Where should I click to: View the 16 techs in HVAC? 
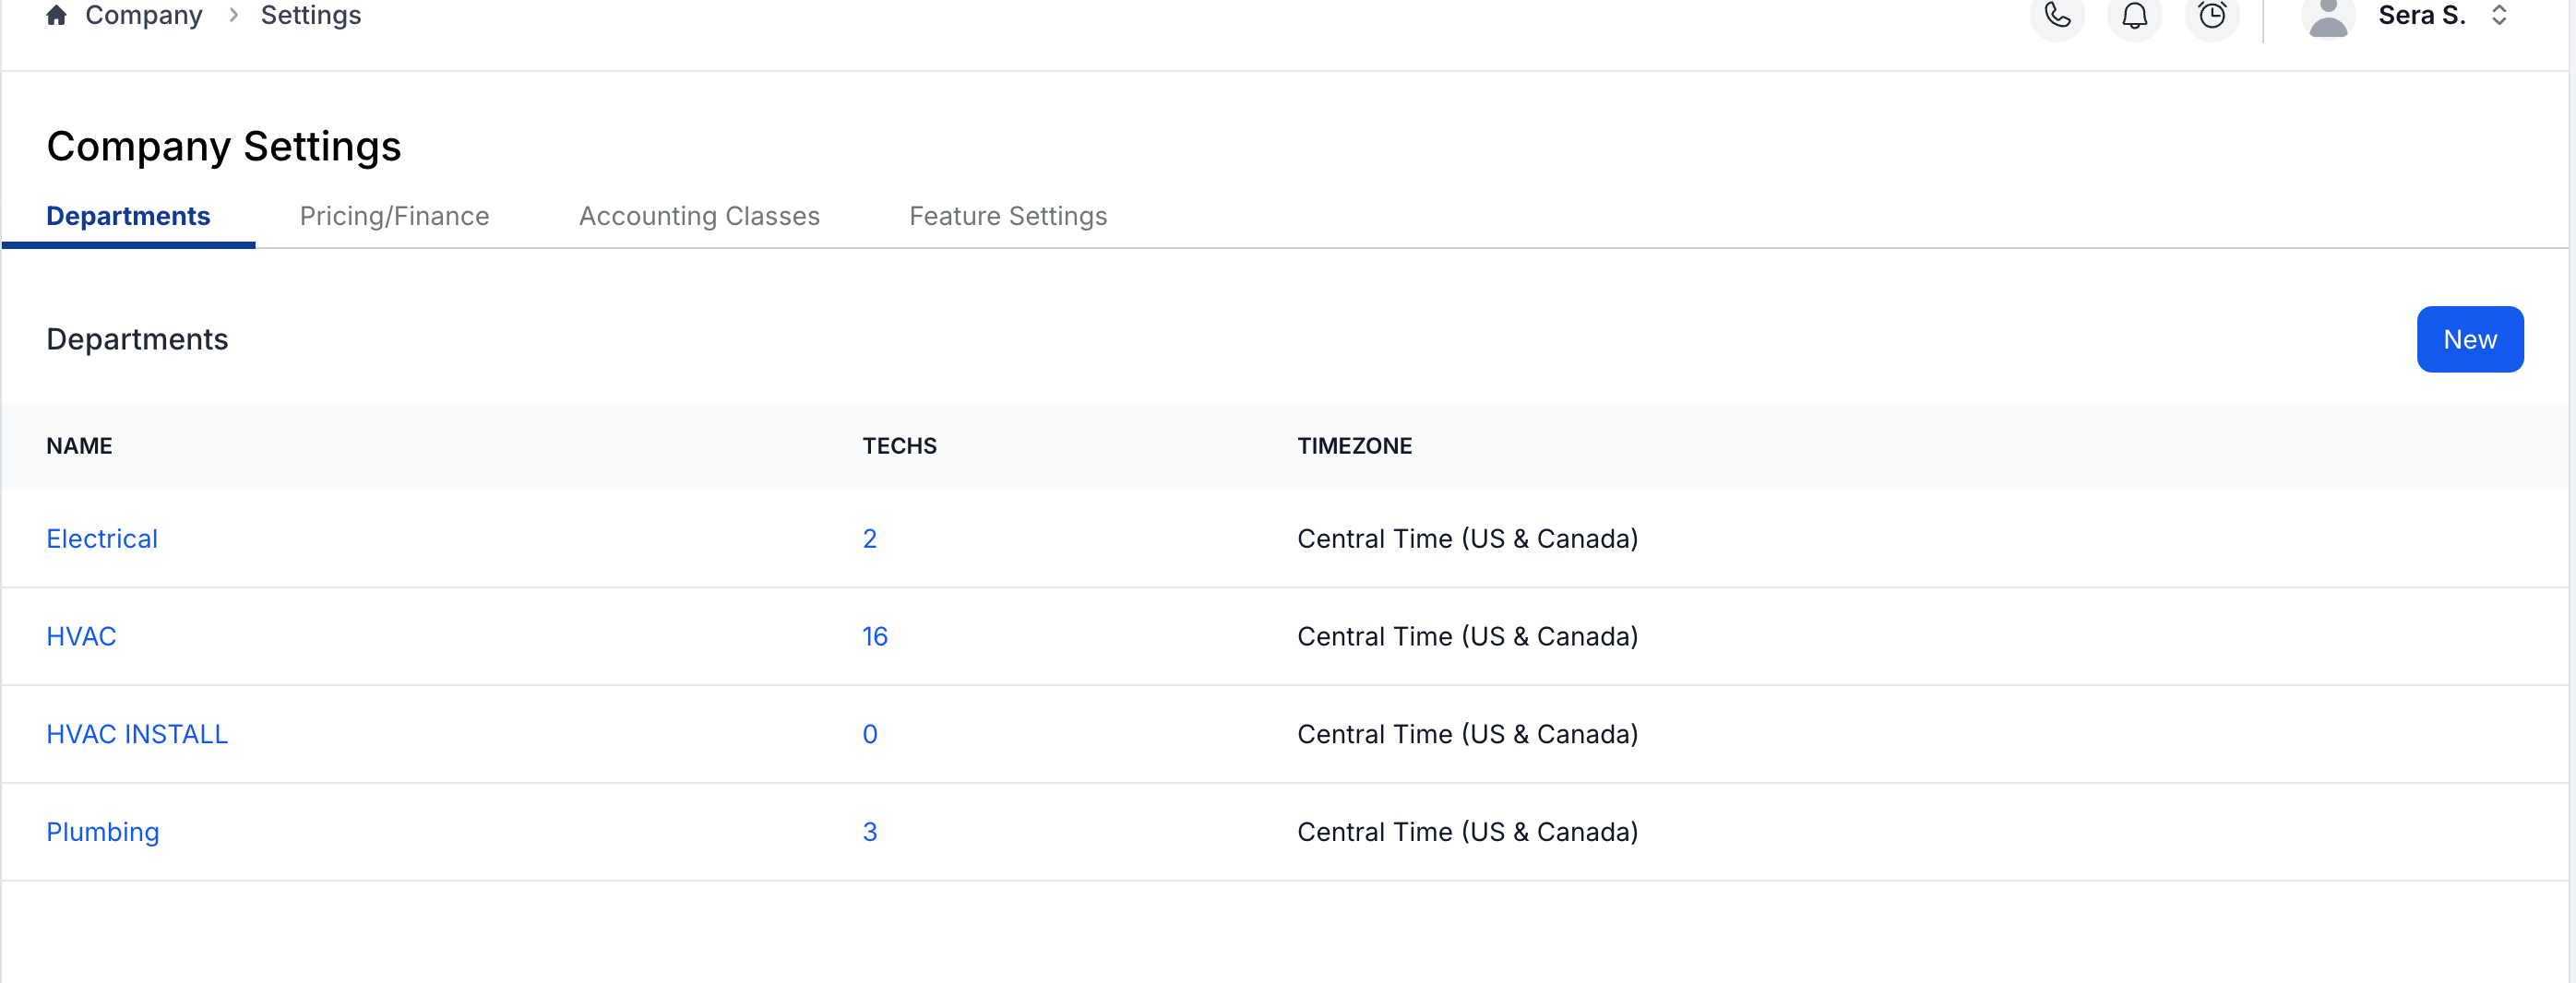pos(875,636)
